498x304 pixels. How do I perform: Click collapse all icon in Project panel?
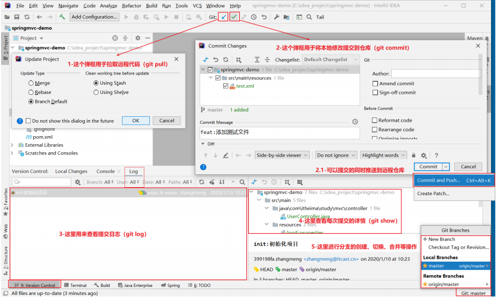(x=125, y=38)
